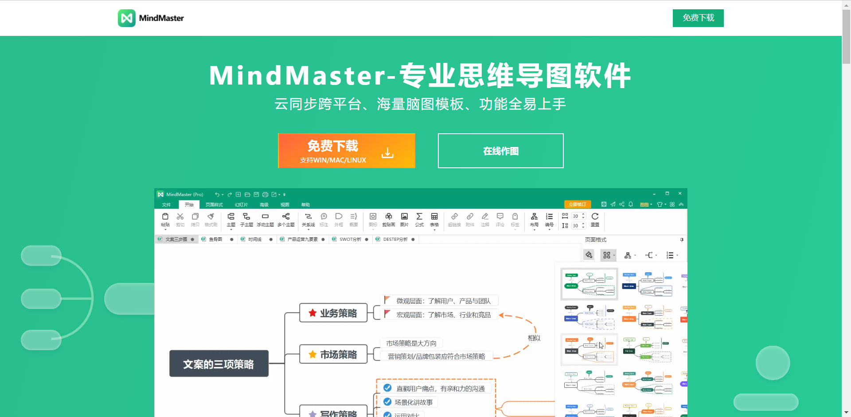Click the print icon in title bar
This screenshot has height=417, width=851.
tap(265, 194)
